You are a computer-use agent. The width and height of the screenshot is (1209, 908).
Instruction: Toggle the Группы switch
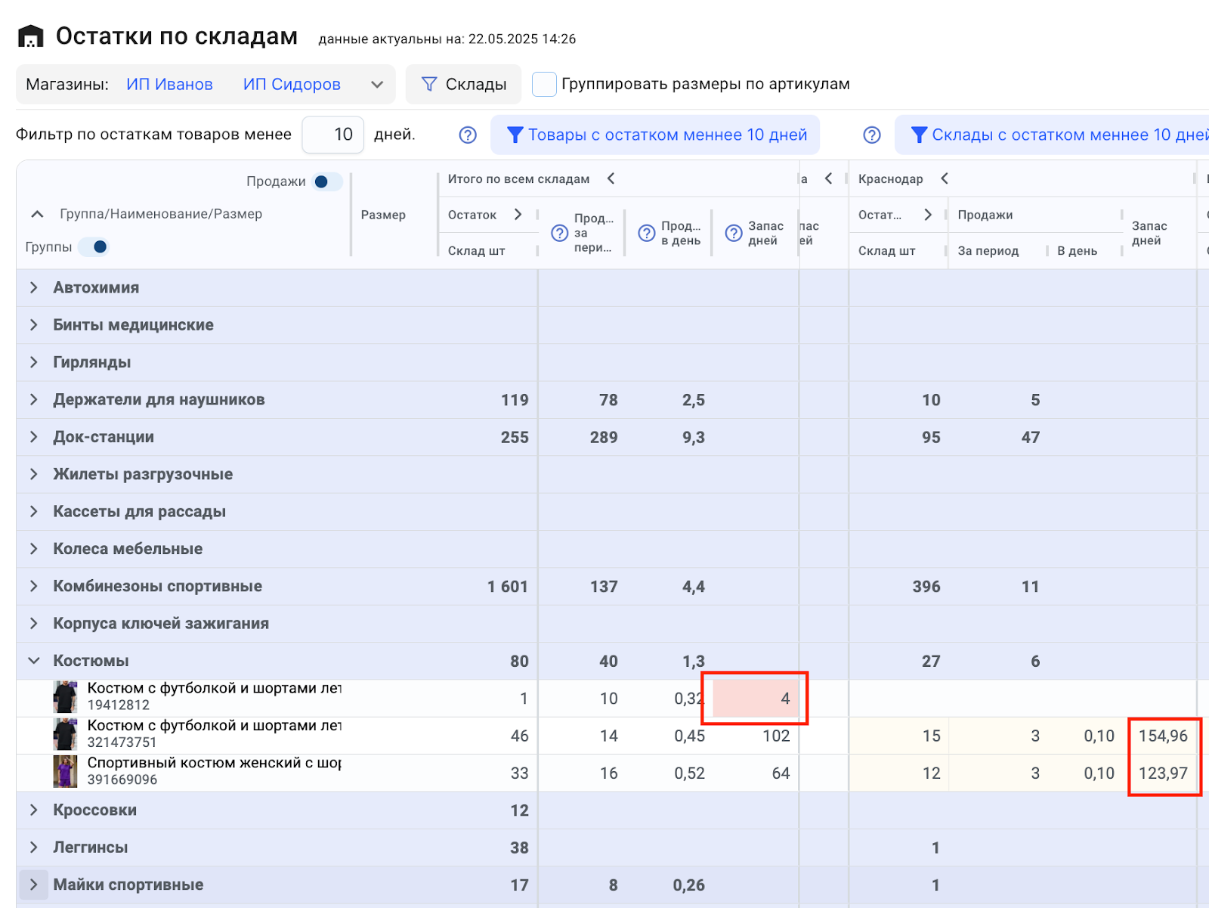click(94, 247)
